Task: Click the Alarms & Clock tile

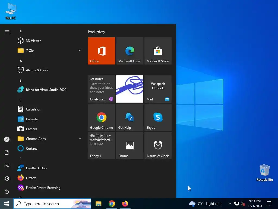Action: coord(158,146)
